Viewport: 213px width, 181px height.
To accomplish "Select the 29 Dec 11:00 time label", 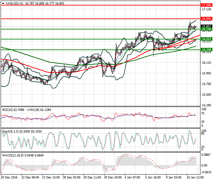I will coord(92,177).
